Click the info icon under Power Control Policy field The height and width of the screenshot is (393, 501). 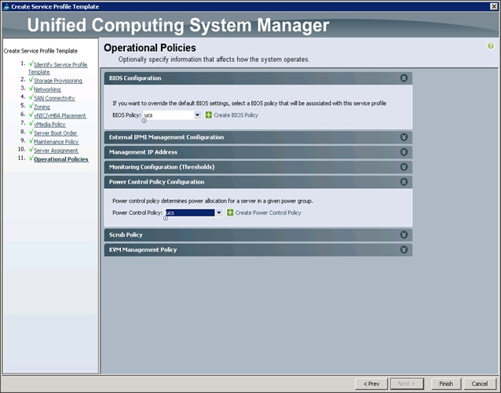click(x=166, y=218)
